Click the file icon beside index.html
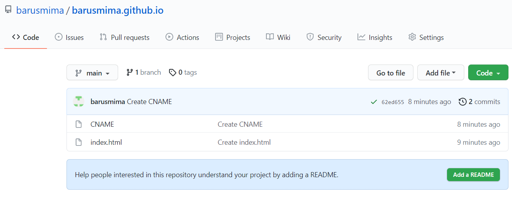 pyautogui.click(x=79, y=142)
